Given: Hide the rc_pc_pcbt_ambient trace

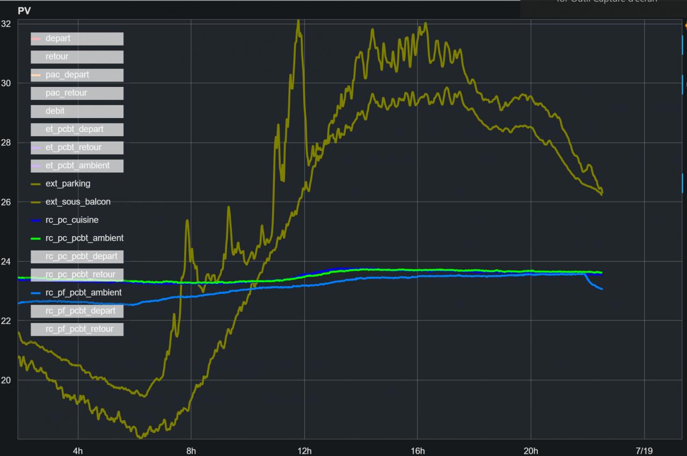Looking at the screenshot, I should click(77, 238).
